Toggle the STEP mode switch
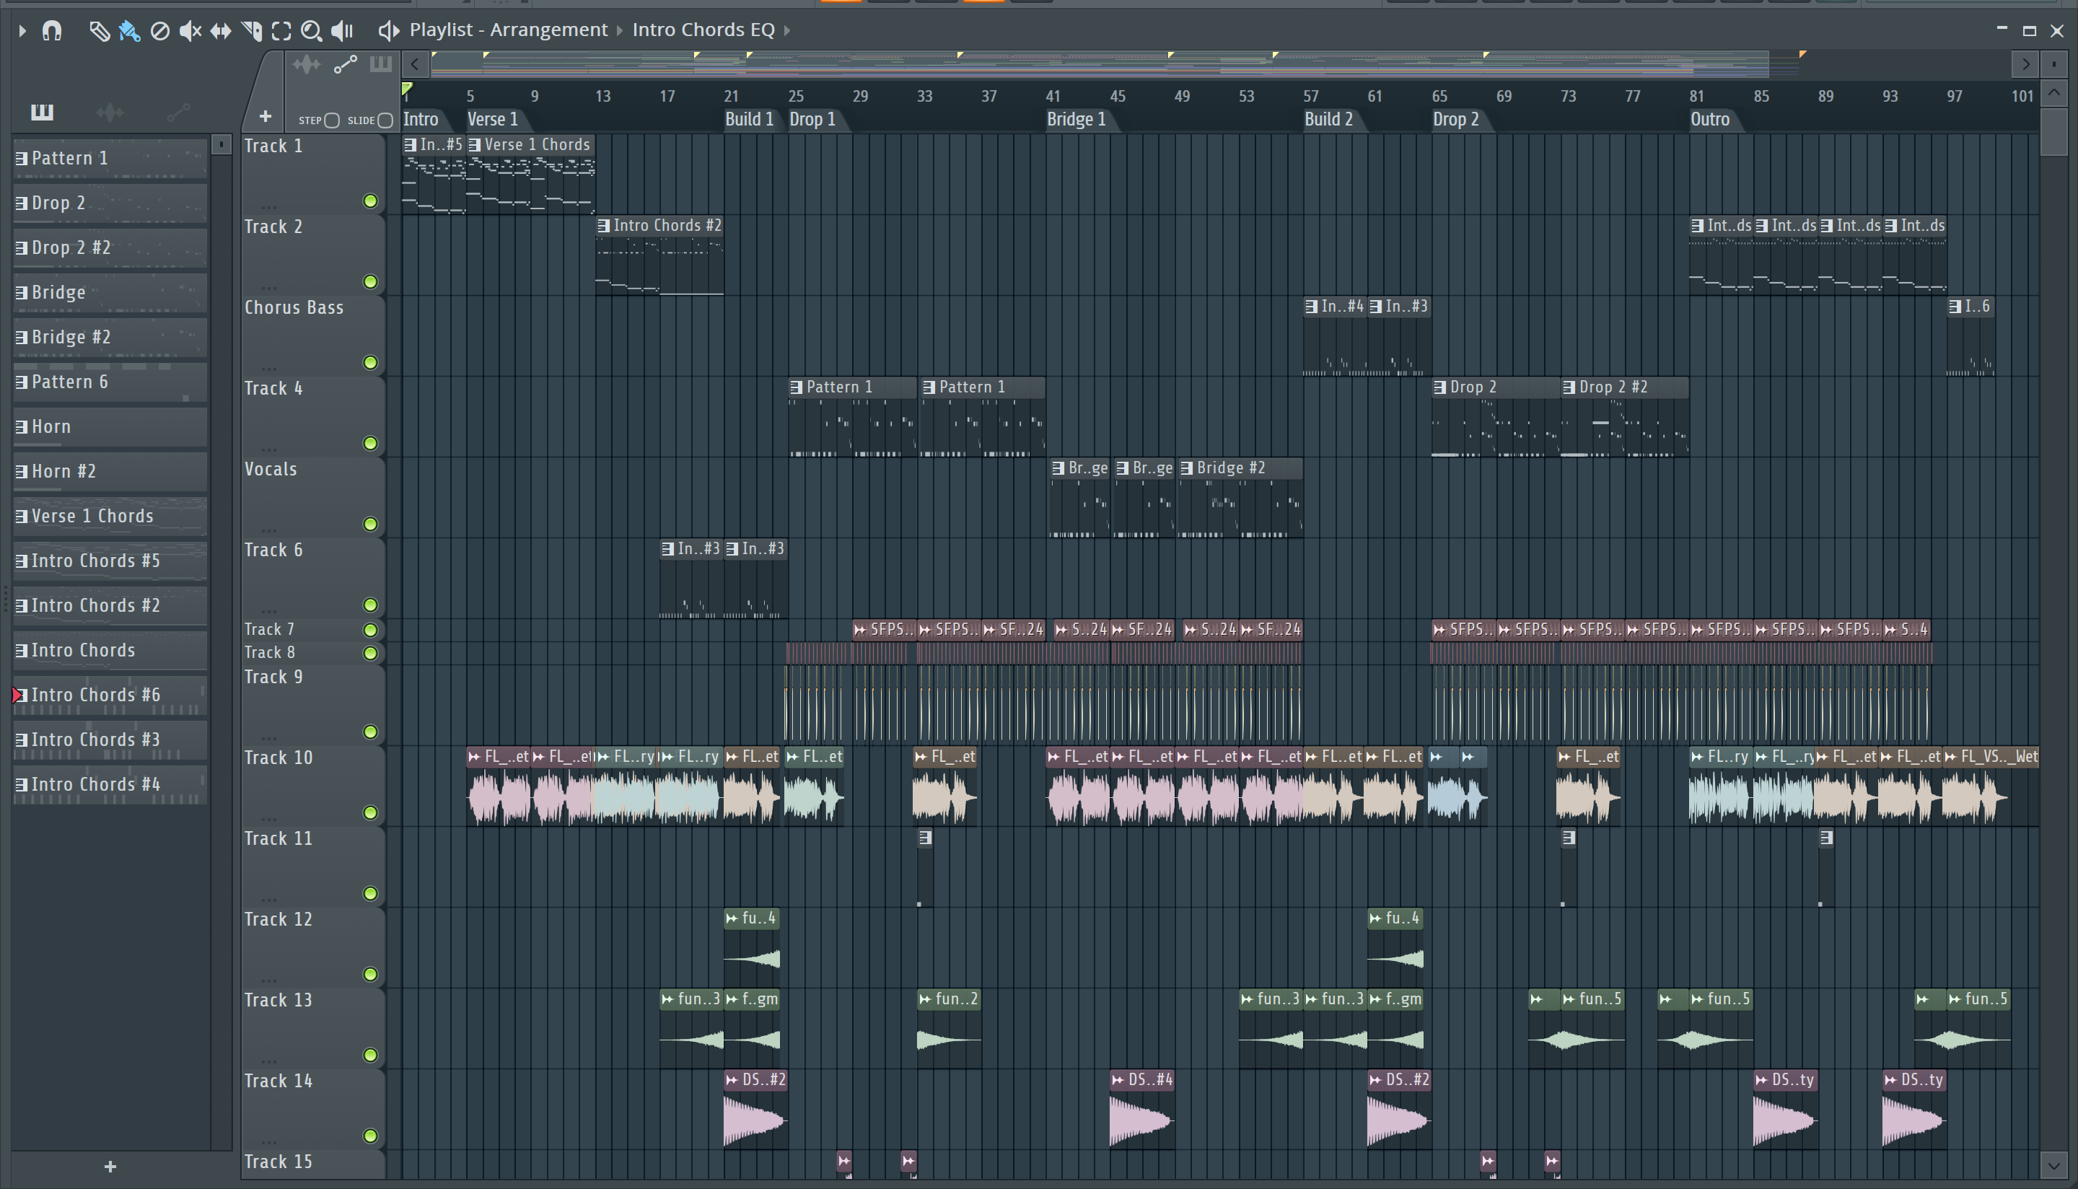 point(331,121)
